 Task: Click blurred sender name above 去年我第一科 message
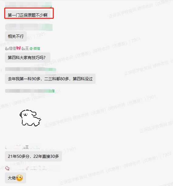[x=31, y=69]
